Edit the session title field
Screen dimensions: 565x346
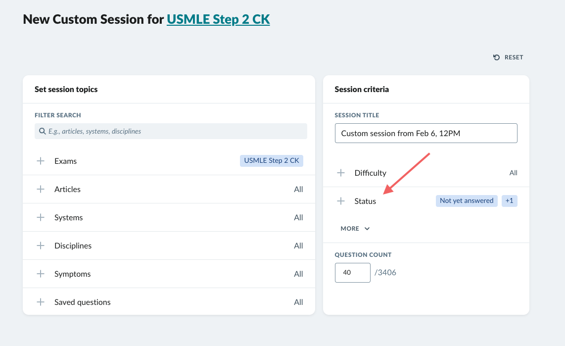426,133
